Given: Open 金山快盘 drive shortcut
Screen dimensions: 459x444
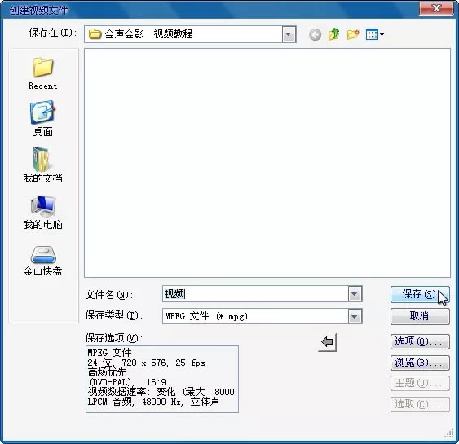Looking at the screenshot, I should (42, 261).
